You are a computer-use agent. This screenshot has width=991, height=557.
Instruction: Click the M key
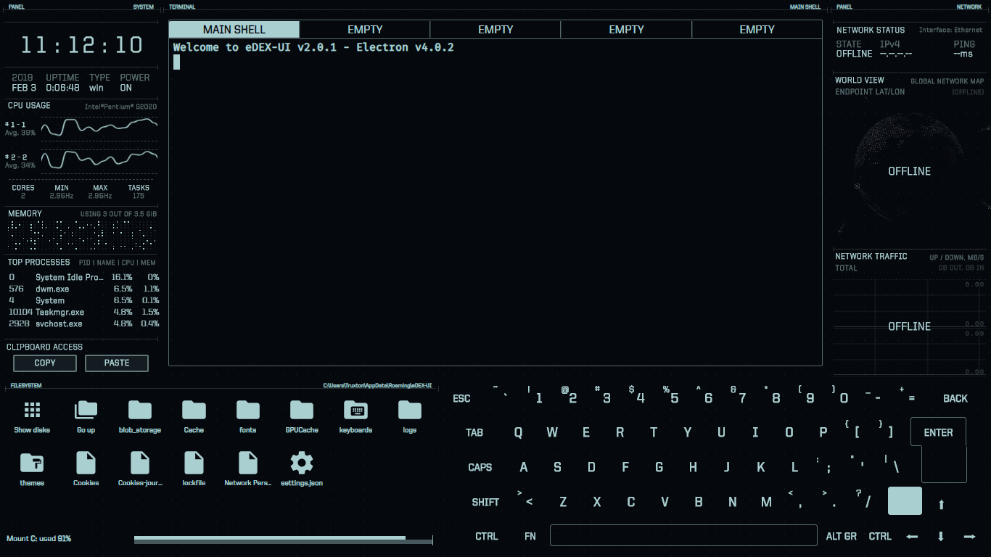click(x=766, y=502)
